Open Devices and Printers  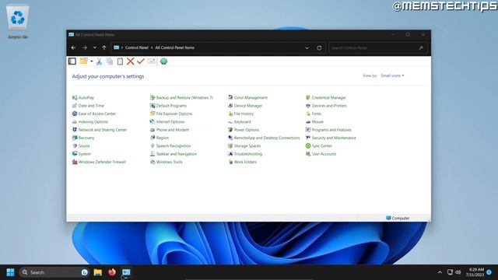(x=326, y=106)
